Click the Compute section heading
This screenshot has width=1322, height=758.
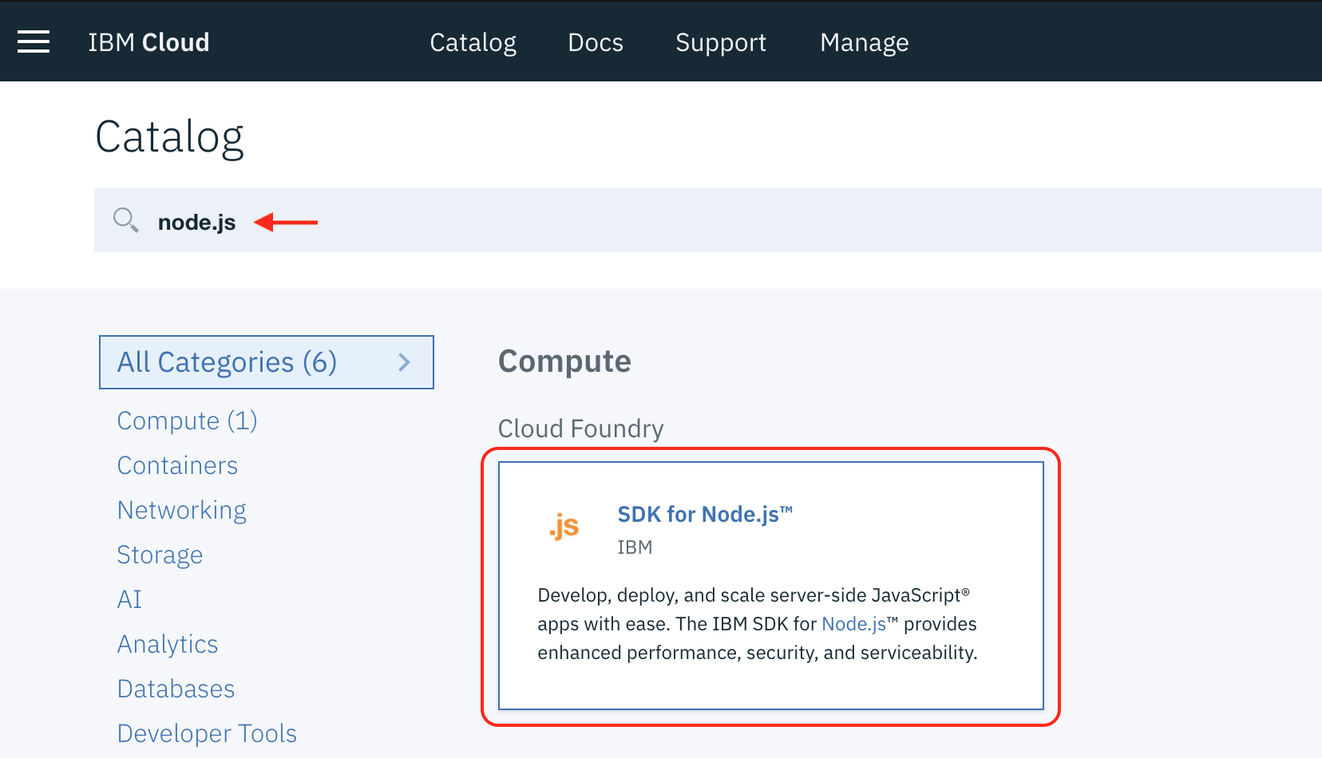tap(564, 361)
